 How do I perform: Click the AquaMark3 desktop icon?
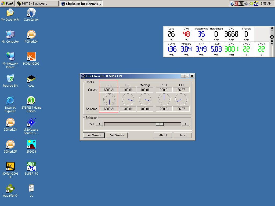(10, 189)
